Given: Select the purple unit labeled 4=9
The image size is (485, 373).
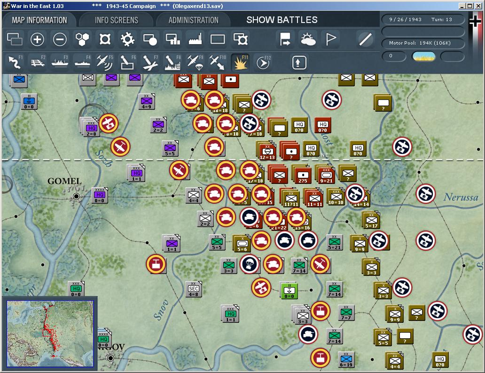Looking at the screenshot, I should [x=146, y=101].
